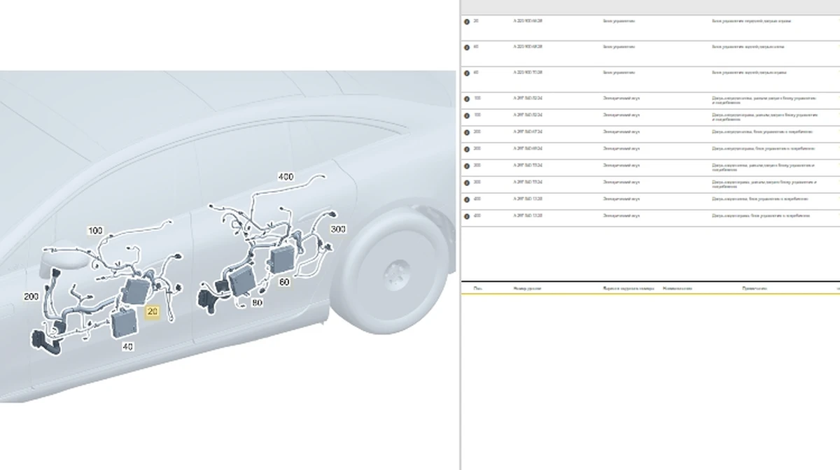This screenshot has width=840, height=470.
Task: Pick callout 60 on rear door diagram
Action: pyautogui.click(x=284, y=282)
